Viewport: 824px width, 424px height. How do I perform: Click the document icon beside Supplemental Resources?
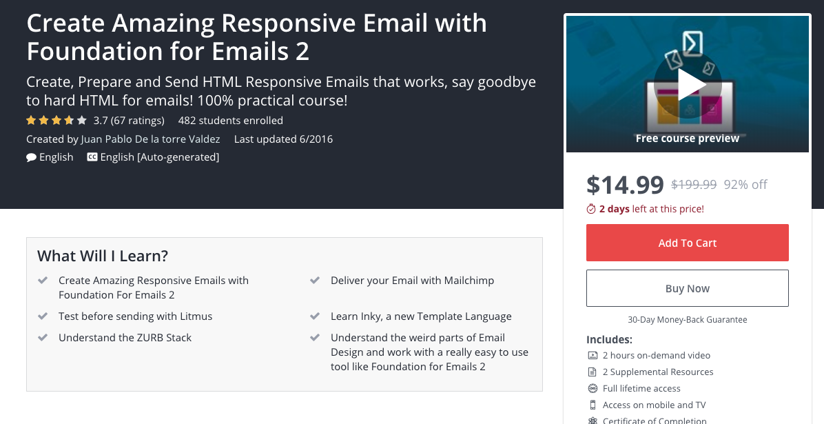point(593,372)
